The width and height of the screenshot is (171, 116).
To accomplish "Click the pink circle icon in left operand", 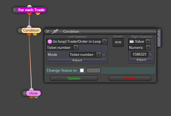I will 50,41.
